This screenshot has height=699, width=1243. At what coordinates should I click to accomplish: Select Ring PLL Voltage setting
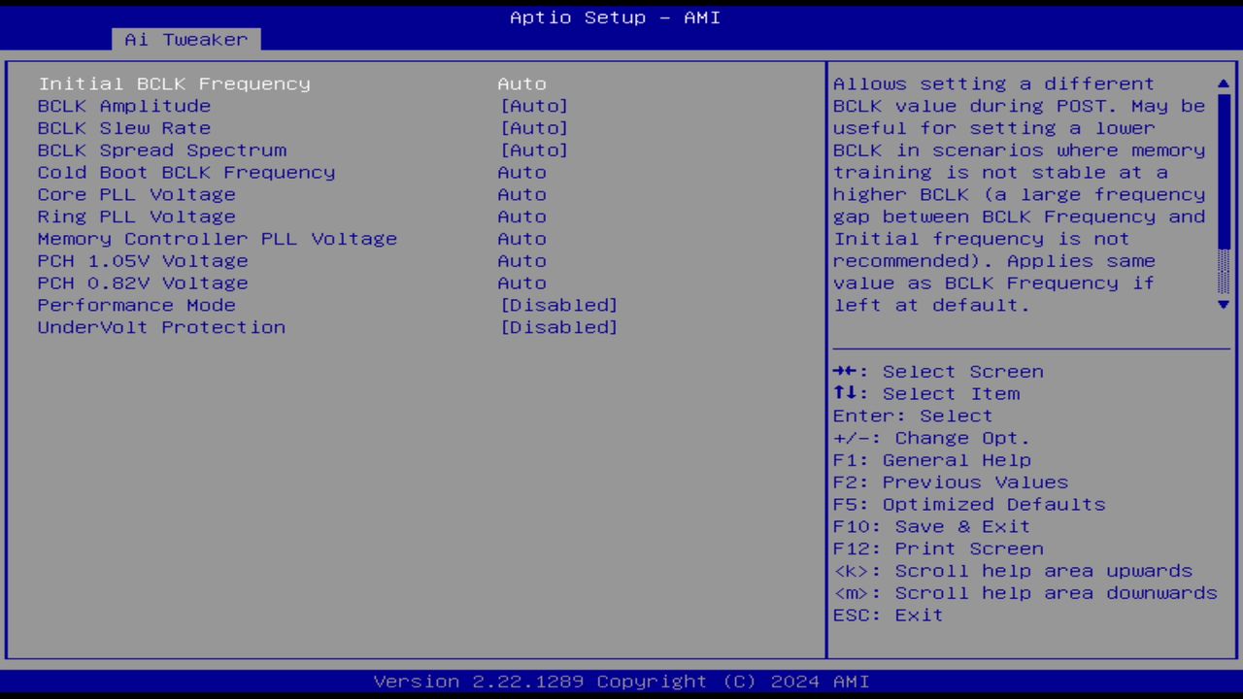[137, 216]
